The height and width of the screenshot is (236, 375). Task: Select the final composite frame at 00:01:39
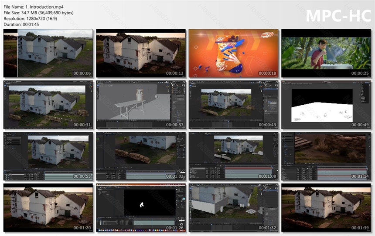pyautogui.click(x=326, y=208)
